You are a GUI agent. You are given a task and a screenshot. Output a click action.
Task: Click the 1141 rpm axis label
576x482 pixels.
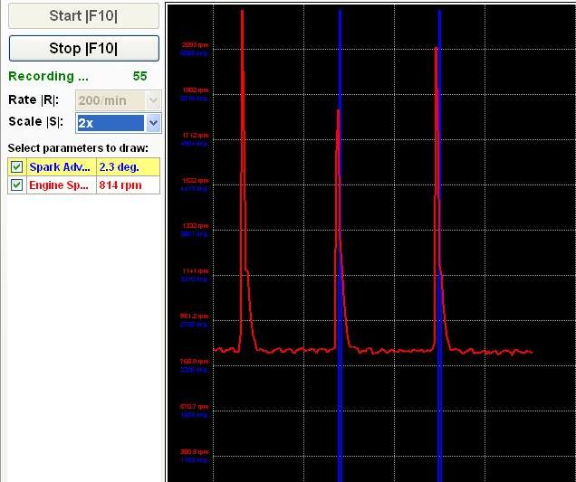pos(196,270)
